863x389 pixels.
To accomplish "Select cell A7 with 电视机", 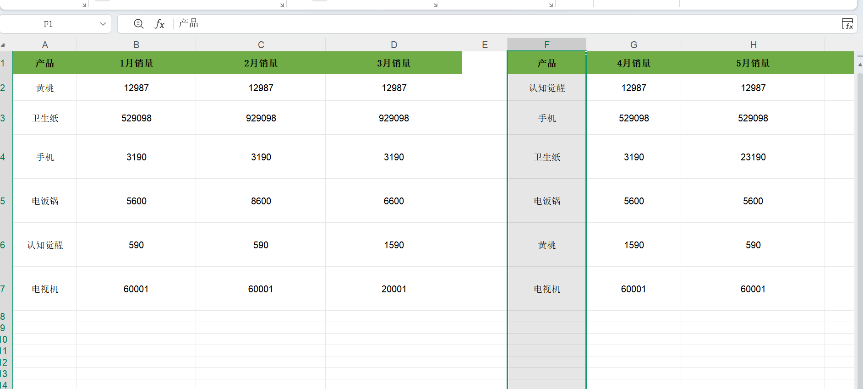I will (x=45, y=289).
